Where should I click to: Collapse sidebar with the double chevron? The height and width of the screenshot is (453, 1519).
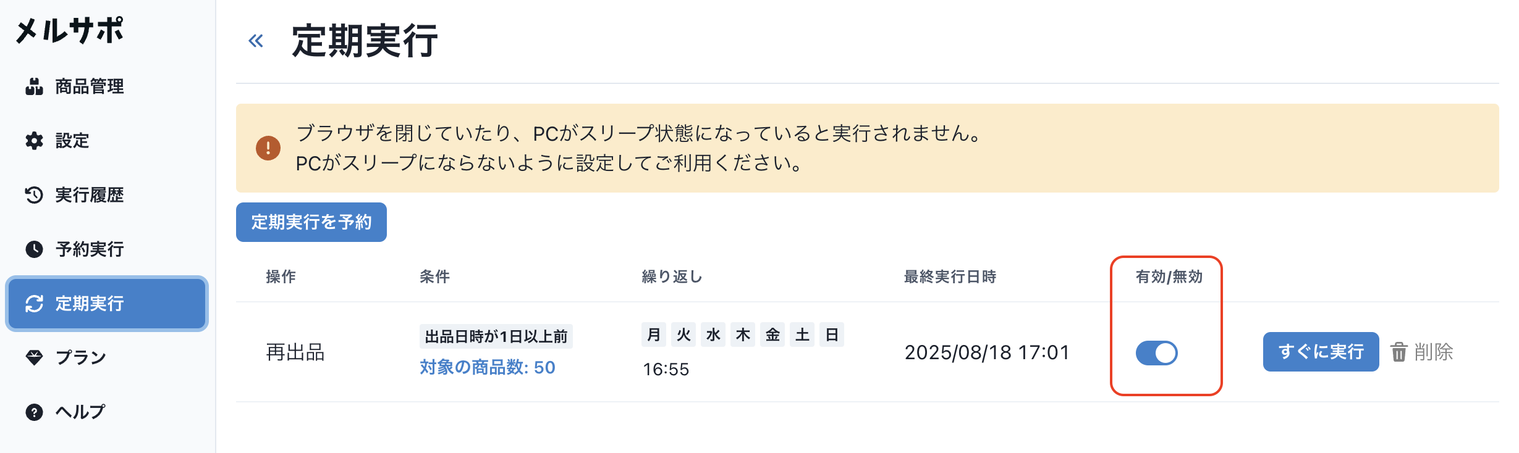point(256,41)
